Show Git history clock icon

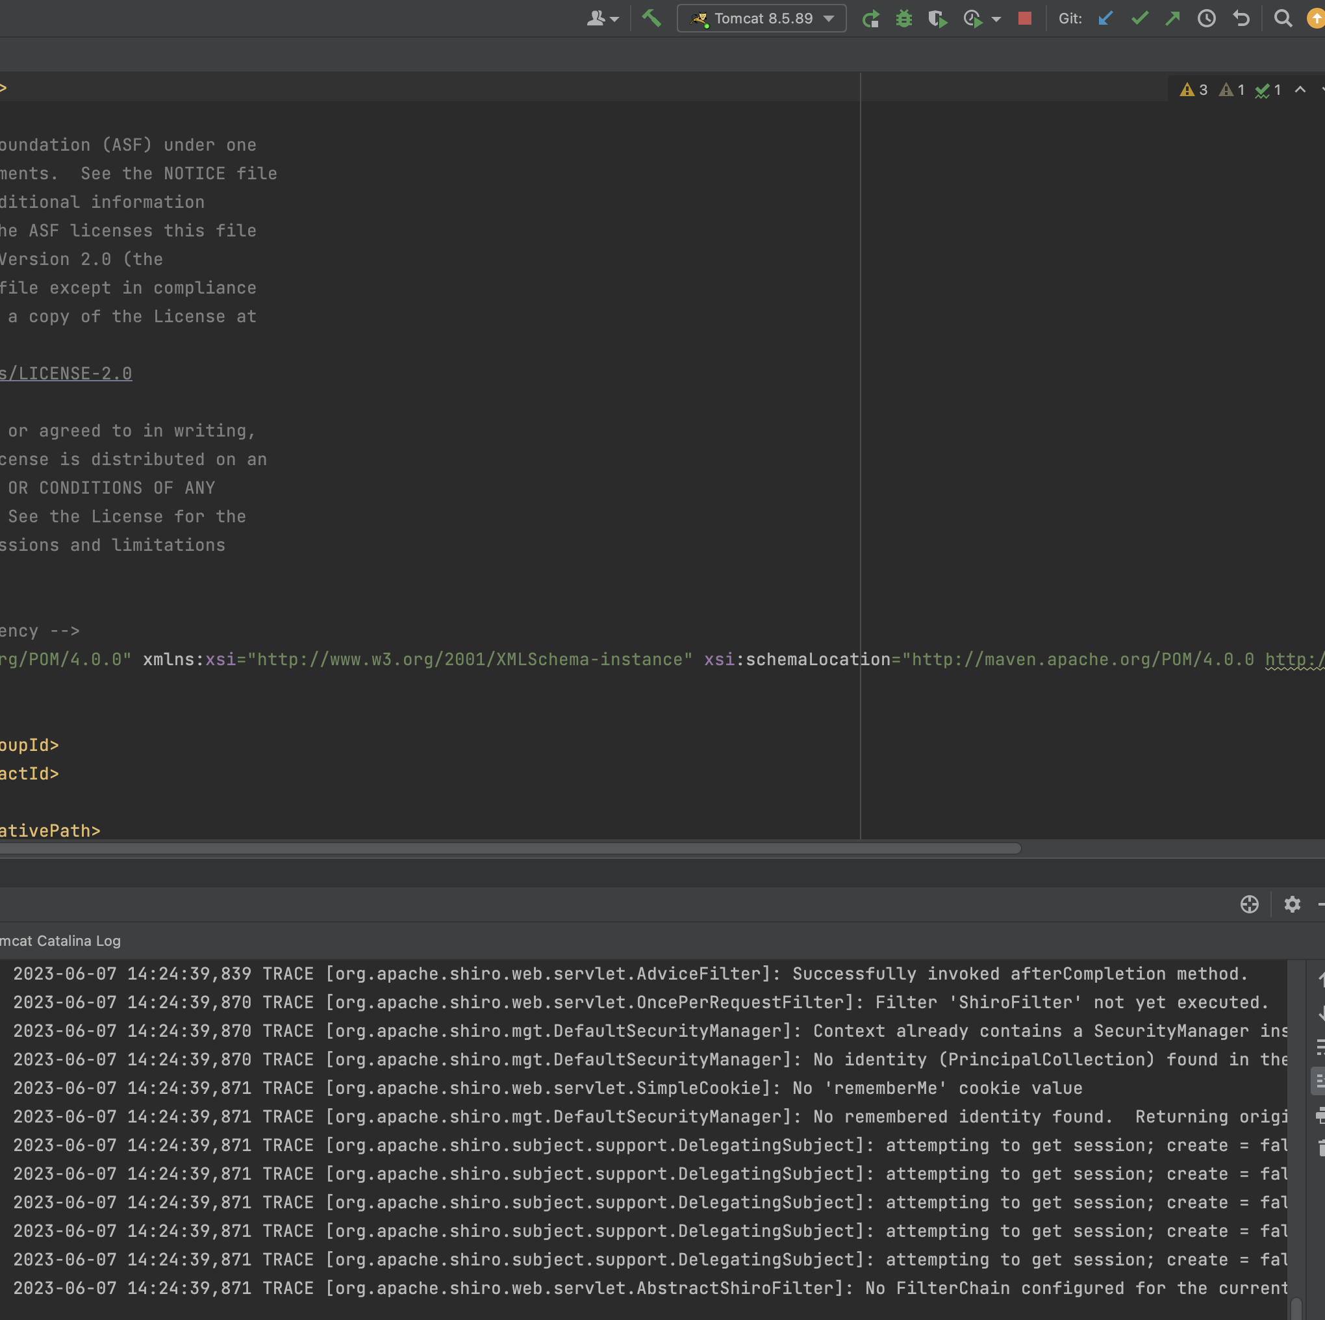coord(1206,19)
